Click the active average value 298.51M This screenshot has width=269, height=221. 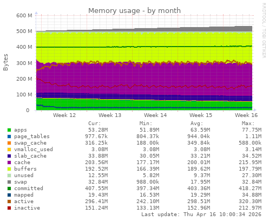[199, 201]
